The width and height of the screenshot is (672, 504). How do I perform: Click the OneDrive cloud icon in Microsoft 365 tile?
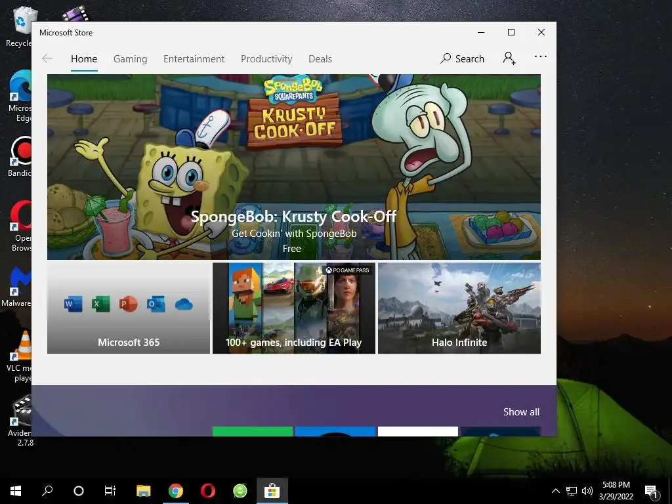click(x=184, y=304)
